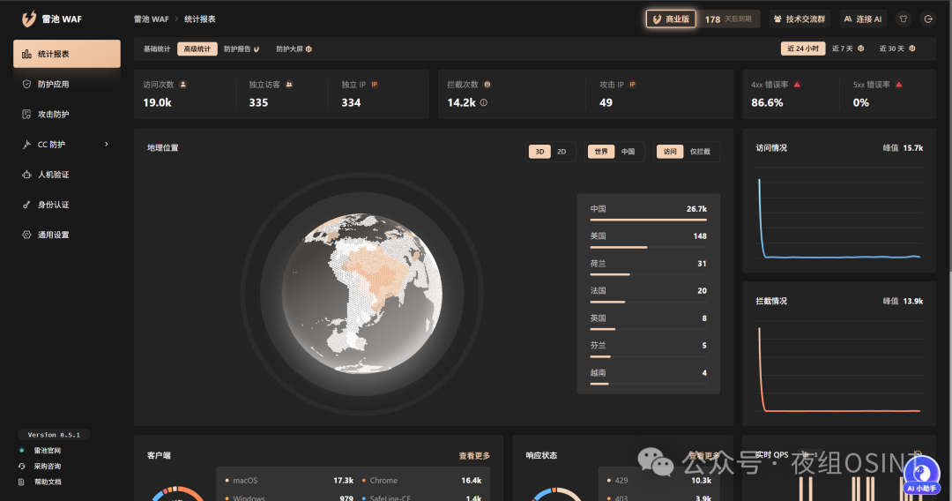Show the 中国 map scope
This screenshot has width=952, height=501.
coord(628,152)
